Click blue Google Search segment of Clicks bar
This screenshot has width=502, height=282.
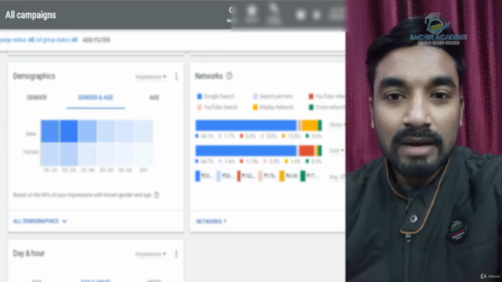coord(246,125)
